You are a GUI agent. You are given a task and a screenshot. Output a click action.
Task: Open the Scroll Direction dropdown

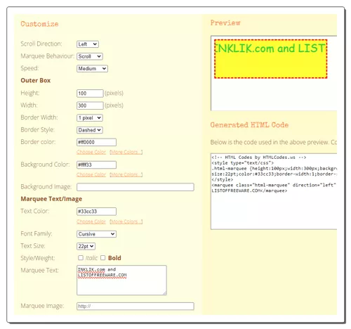pos(88,44)
